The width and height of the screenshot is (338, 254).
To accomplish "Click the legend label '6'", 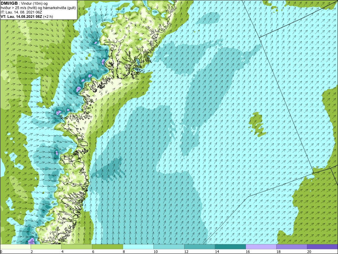I will (x=93, y=252).
